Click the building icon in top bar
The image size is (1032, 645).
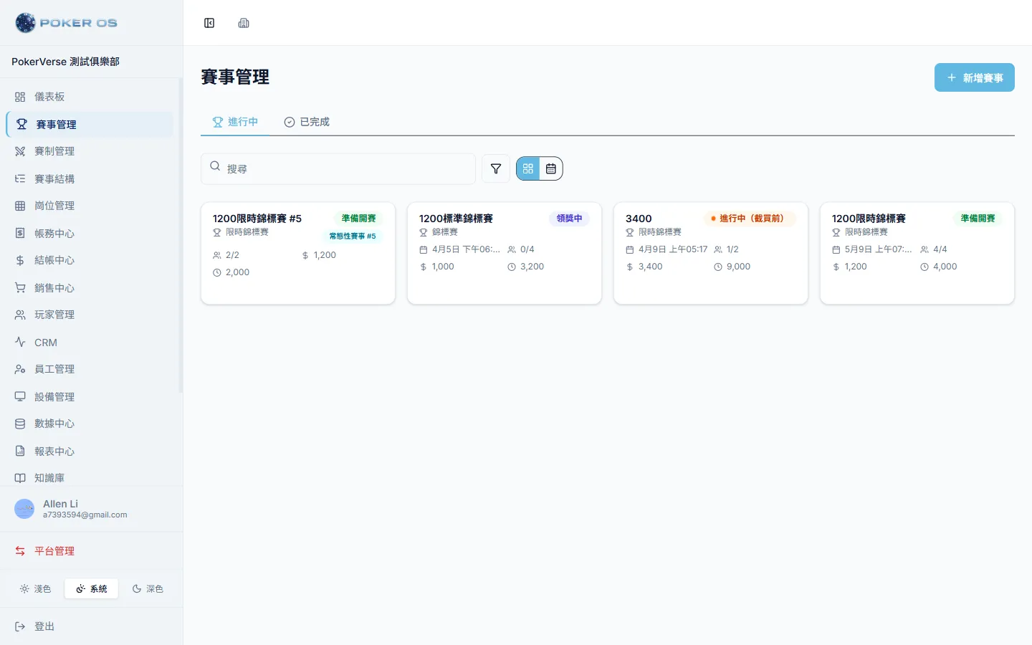[244, 23]
